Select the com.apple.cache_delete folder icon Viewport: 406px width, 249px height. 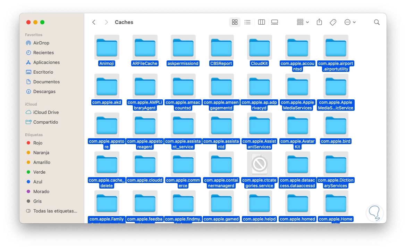(107, 164)
